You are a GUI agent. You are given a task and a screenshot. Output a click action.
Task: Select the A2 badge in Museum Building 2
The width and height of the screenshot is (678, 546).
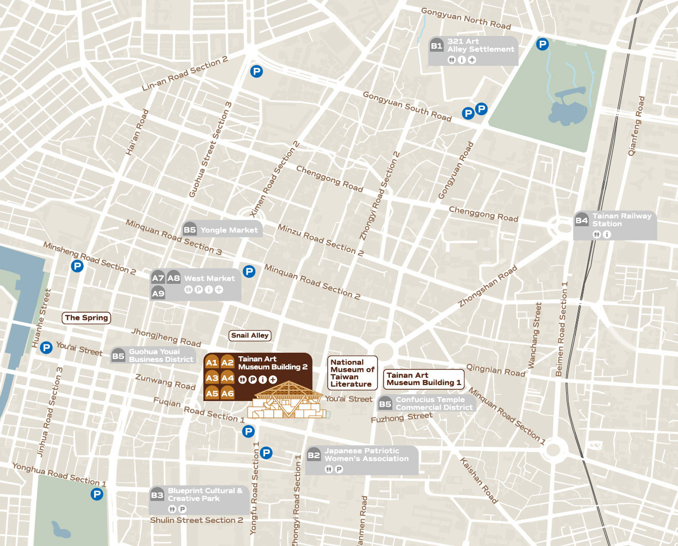tap(228, 362)
